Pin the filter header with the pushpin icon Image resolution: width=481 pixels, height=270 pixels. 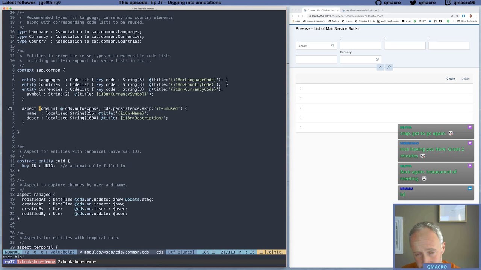tap(389, 67)
